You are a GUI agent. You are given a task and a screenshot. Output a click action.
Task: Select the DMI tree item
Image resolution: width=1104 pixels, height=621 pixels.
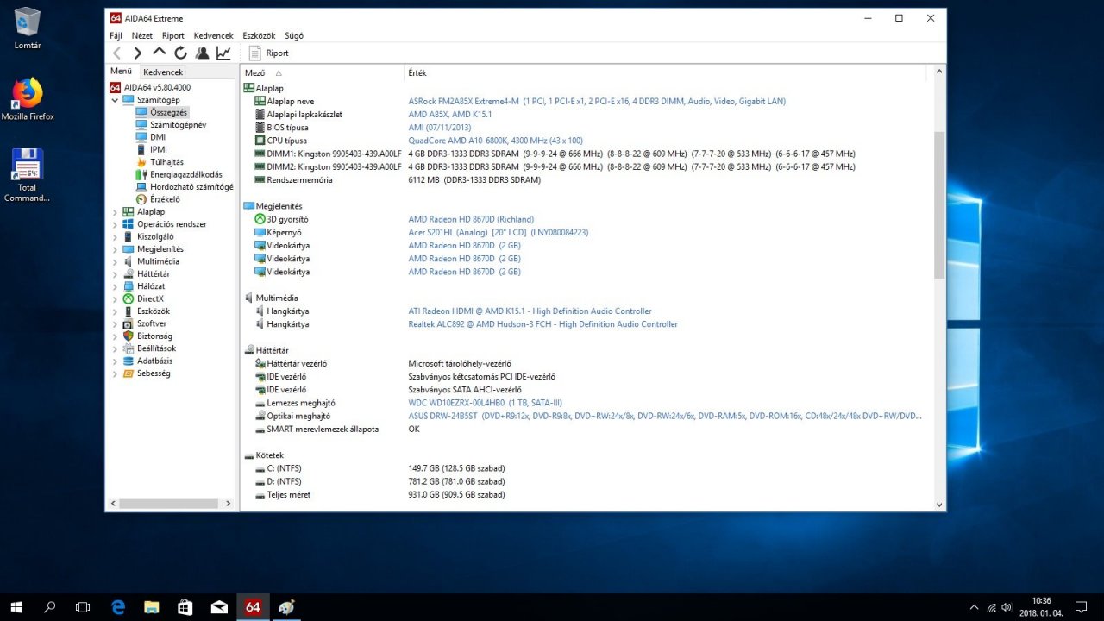pyautogui.click(x=158, y=137)
